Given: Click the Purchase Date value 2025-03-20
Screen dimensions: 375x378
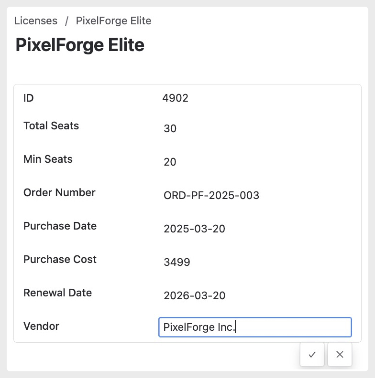Looking at the screenshot, I should click(x=194, y=229).
